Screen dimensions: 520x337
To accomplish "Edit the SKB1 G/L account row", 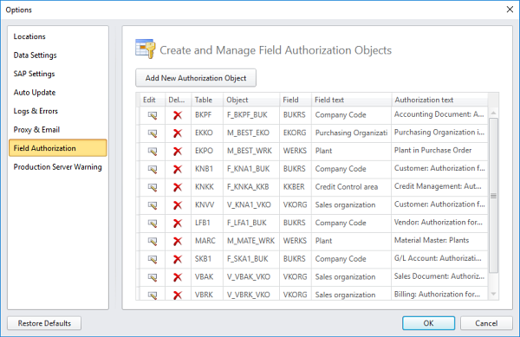I will coord(153,259).
